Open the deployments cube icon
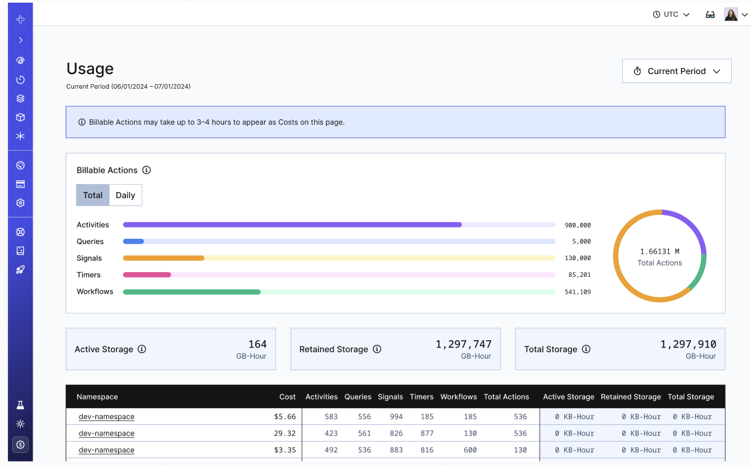The height and width of the screenshot is (467, 751). (20, 116)
